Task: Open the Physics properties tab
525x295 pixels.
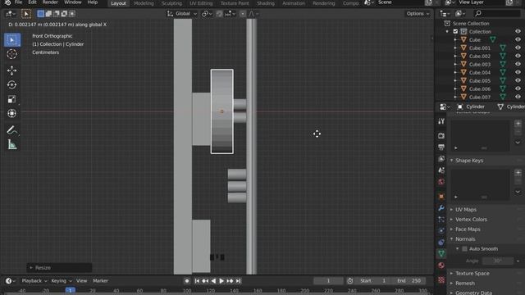Action: coord(441,231)
